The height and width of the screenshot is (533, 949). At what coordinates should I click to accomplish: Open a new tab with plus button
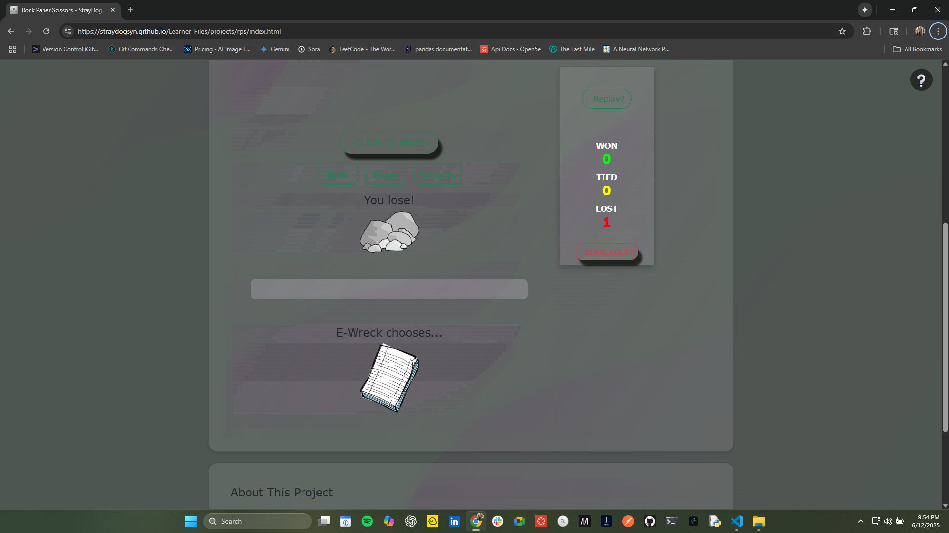(x=130, y=10)
